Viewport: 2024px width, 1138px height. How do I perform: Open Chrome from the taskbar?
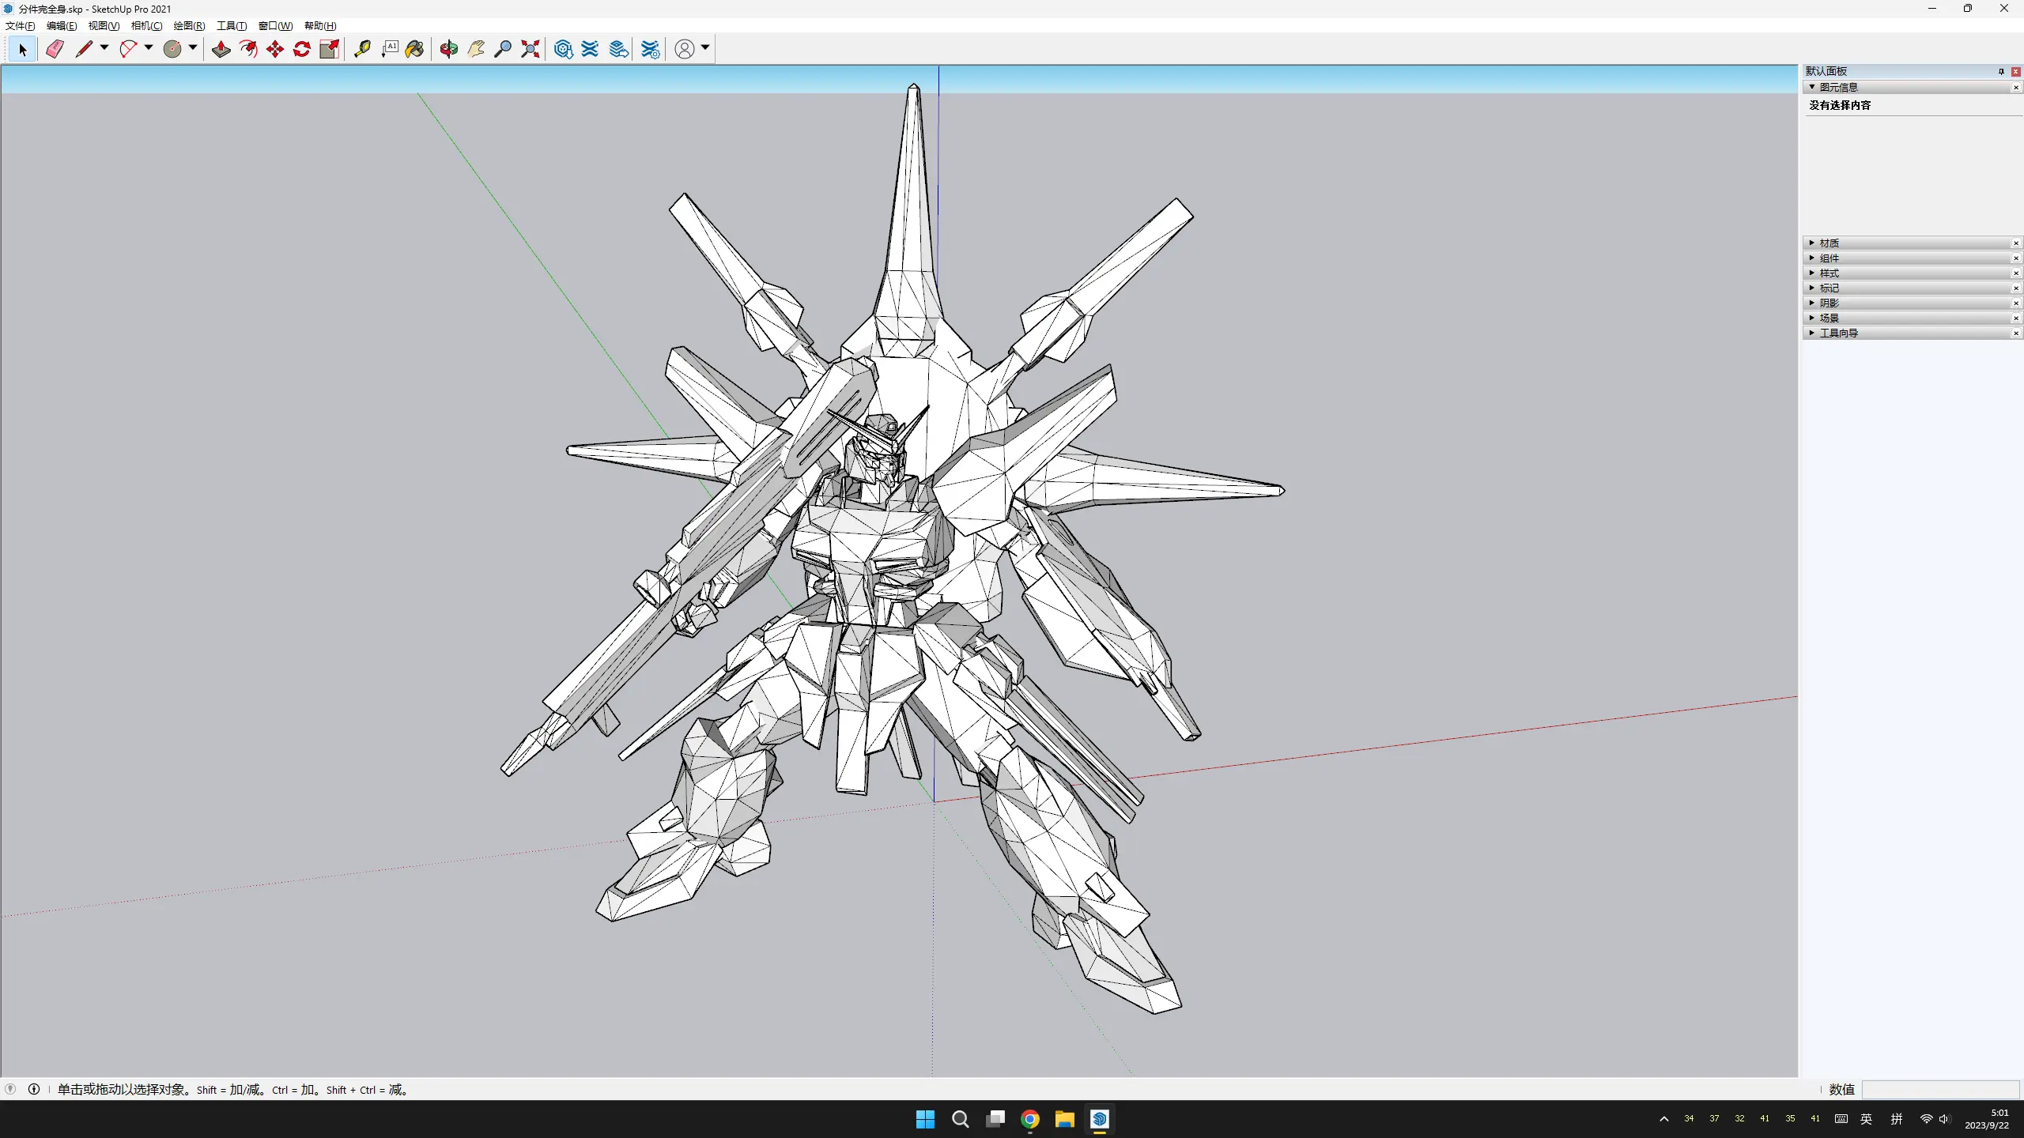pyautogui.click(x=1029, y=1119)
